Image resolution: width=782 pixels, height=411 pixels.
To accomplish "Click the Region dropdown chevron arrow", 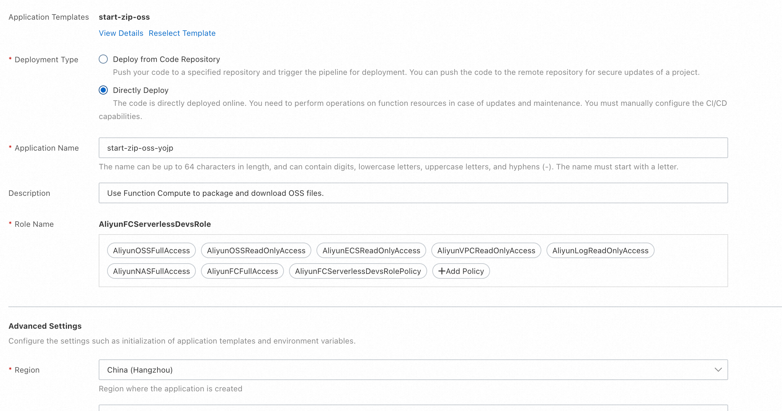I will pyautogui.click(x=718, y=370).
